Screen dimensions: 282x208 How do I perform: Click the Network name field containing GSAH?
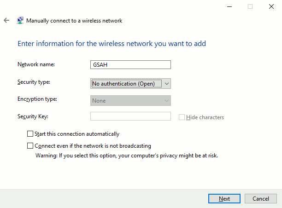click(x=130, y=65)
